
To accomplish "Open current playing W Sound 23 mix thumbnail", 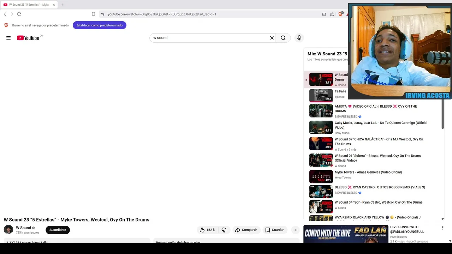I will pos(321,79).
